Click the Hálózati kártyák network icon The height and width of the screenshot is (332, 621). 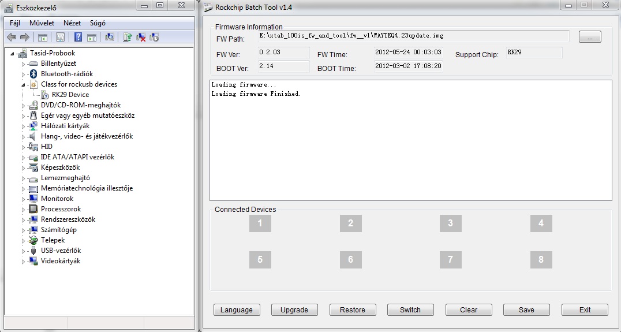(33, 126)
